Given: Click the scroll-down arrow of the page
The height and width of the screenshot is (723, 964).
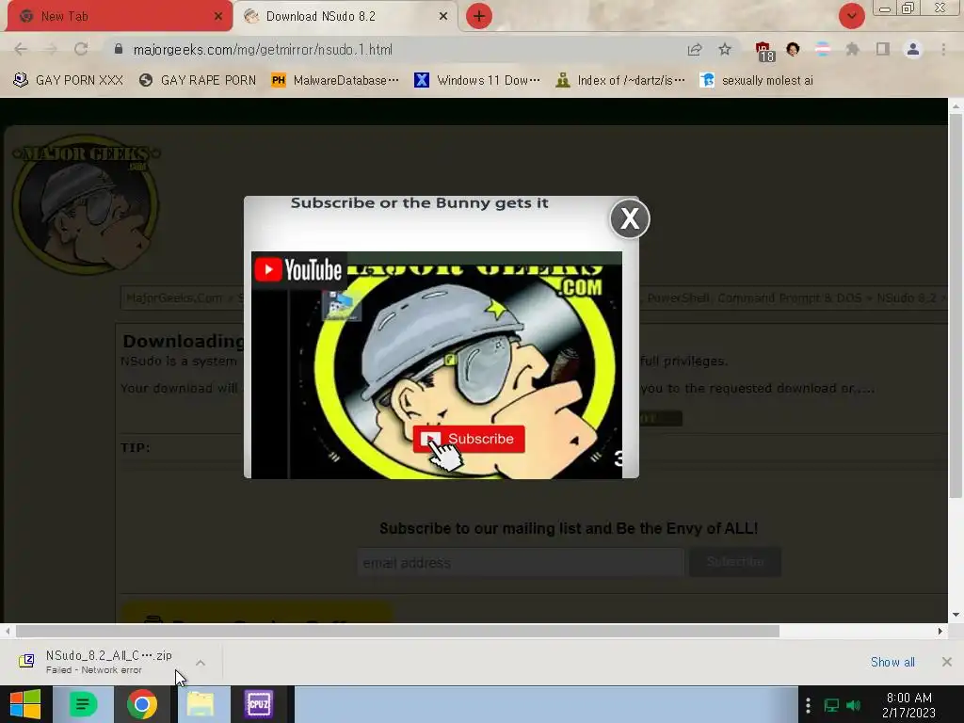Looking at the screenshot, I should pos(956,614).
